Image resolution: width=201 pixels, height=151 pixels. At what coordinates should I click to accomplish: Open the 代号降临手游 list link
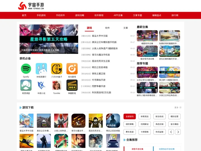point(99,80)
